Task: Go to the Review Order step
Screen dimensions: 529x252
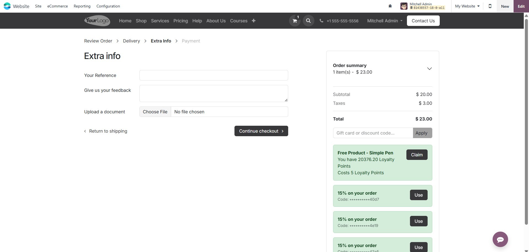Action: (x=98, y=41)
